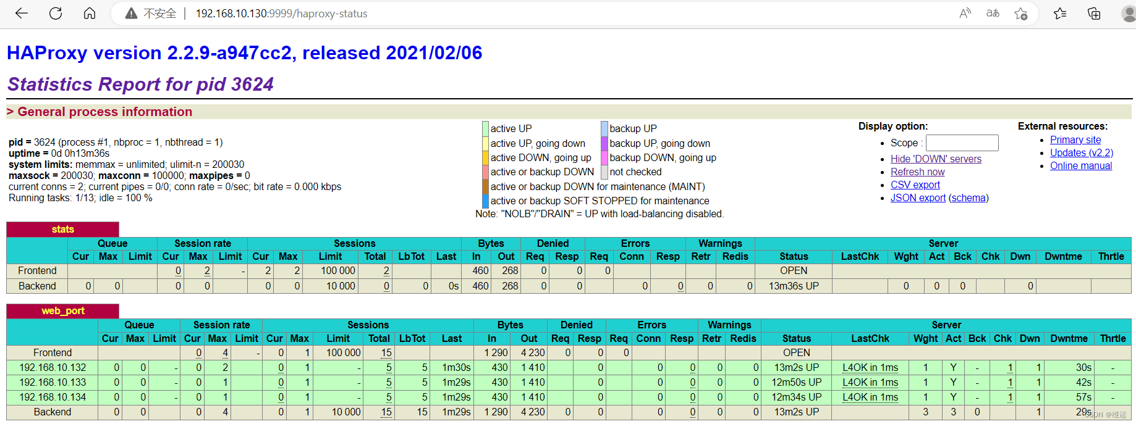The height and width of the screenshot is (424, 1136).
Task: Focus the Scope text input box
Action: coord(962,143)
